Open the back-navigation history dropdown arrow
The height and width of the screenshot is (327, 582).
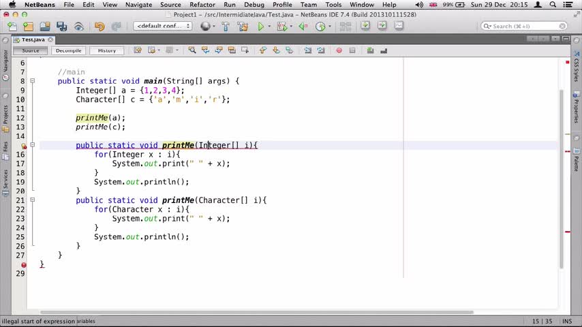point(159,50)
